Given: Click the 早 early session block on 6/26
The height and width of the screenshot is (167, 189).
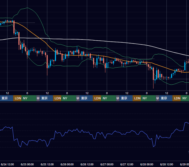Looking at the screenshot, I should tap(78, 98).
